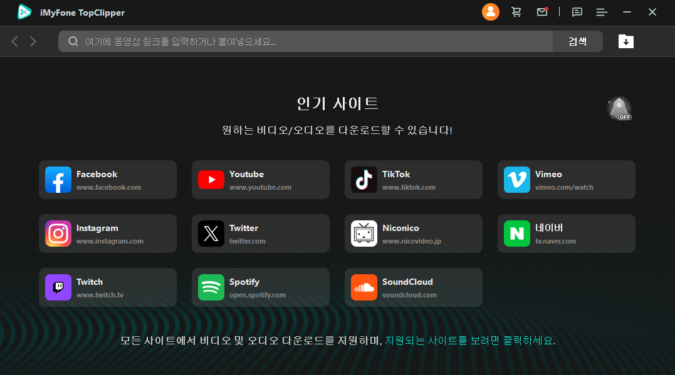675x375 pixels.
Task: Click the Niconico TV logo icon
Action: pyautogui.click(x=364, y=234)
